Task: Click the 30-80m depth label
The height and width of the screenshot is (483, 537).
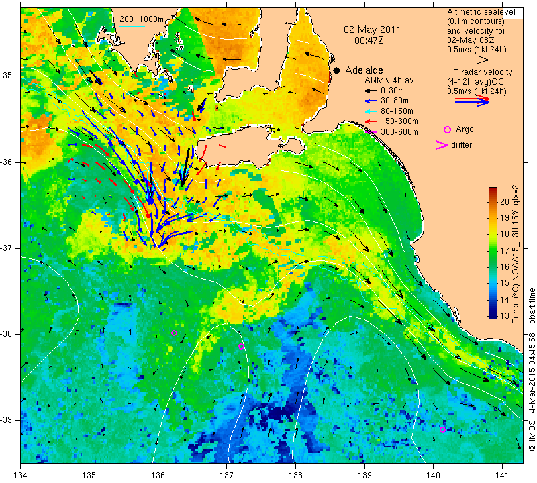Action: [x=395, y=101]
